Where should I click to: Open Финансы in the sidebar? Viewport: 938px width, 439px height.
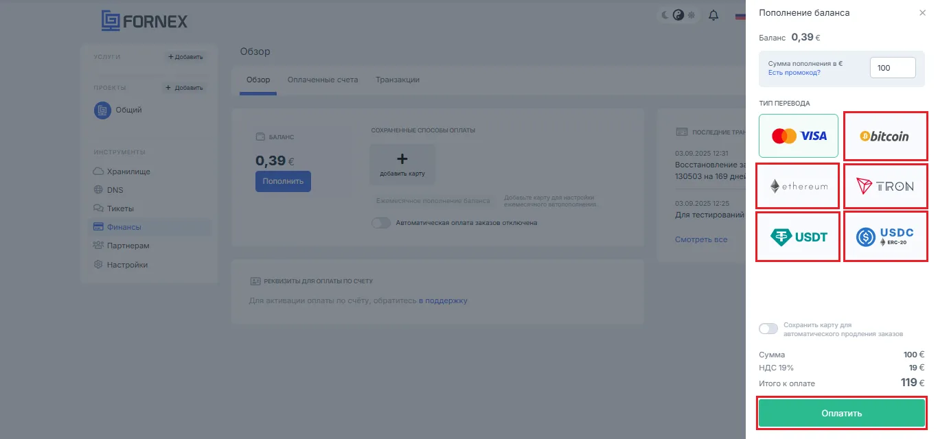click(150, 227)
